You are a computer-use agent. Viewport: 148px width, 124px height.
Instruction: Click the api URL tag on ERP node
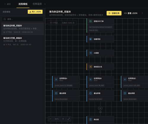tap(101, 27)
